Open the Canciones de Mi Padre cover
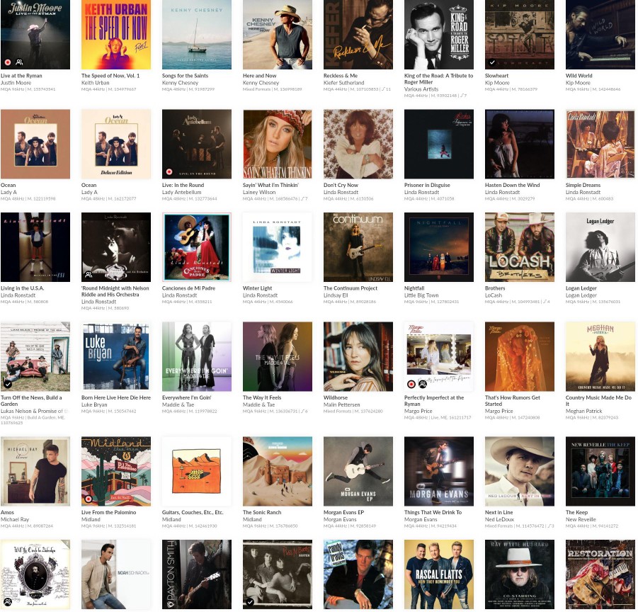The width and height of the screenshot is (638, 612). 197,247
